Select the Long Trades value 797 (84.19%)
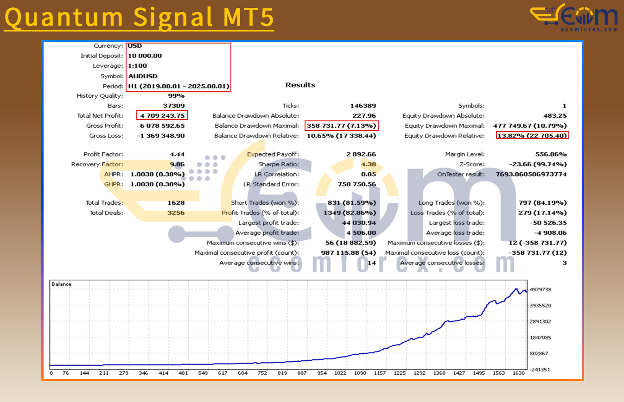Image resolution: width=624 pixels, height=402 pixels. pos(542,203)
